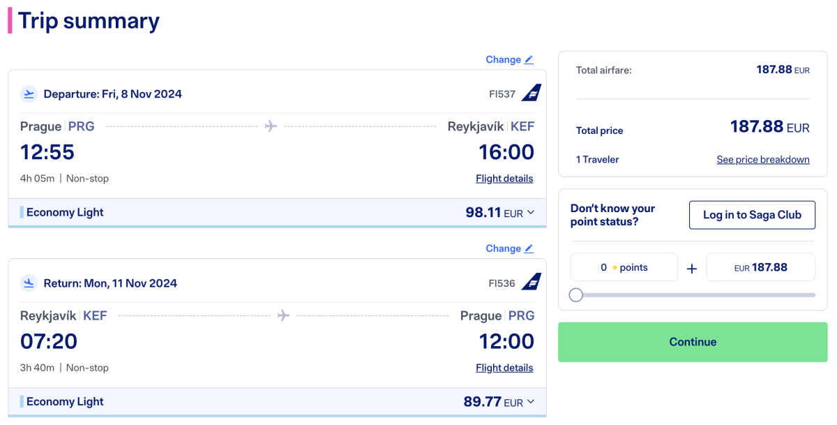Click the plane icon on the return route line
The width and height of the screenshot is (837, 425).
(x=283, y=315)
